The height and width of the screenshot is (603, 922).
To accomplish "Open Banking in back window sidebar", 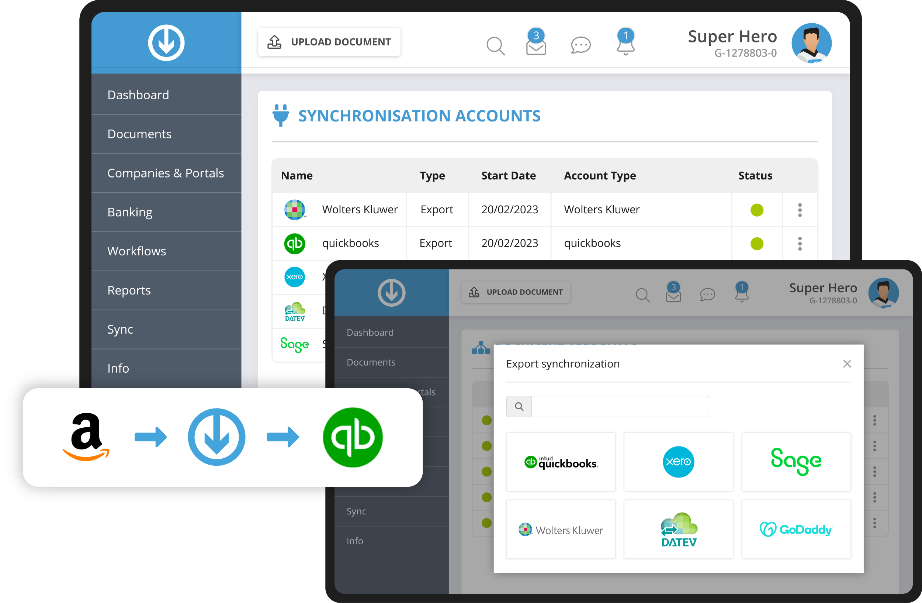I will tap(166, 212).
